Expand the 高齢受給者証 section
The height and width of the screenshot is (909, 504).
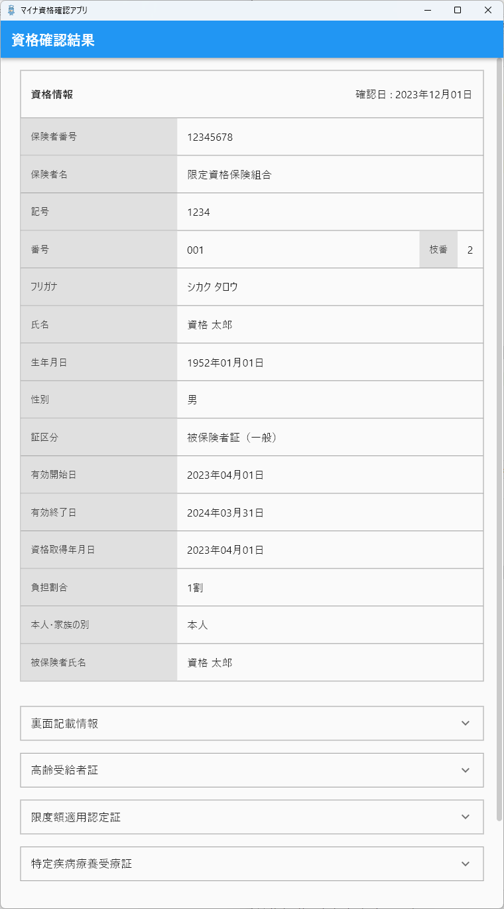point(252,770)
